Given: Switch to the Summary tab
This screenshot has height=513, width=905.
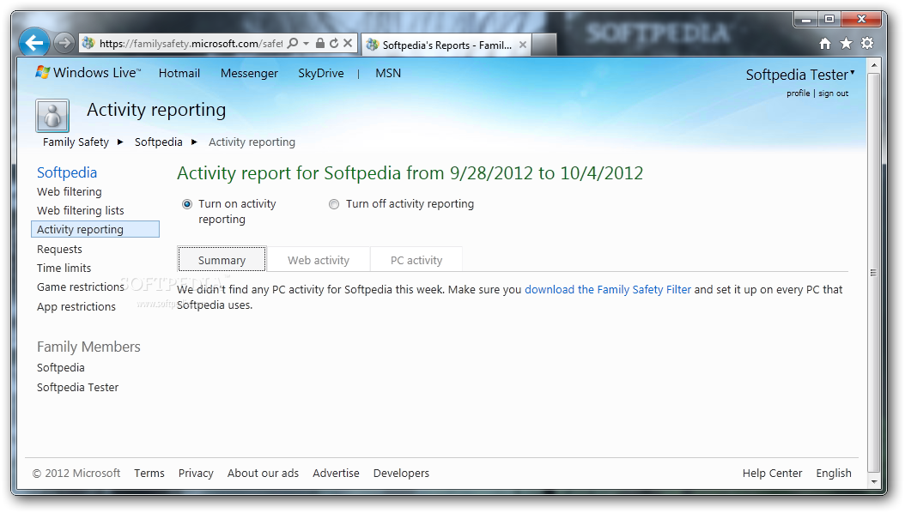Looking at the screenshot, I should click(222, 259).
